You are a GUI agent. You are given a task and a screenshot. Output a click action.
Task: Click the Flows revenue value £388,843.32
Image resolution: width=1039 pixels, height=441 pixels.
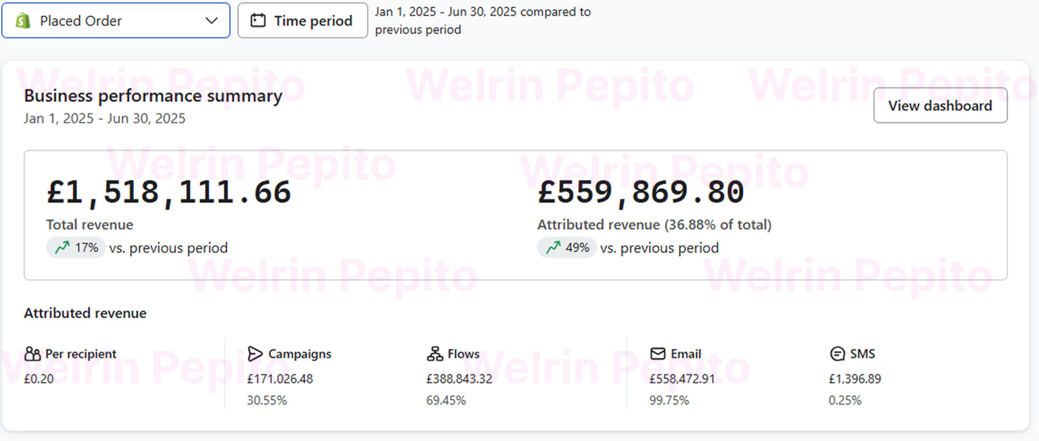pos(459,379)
